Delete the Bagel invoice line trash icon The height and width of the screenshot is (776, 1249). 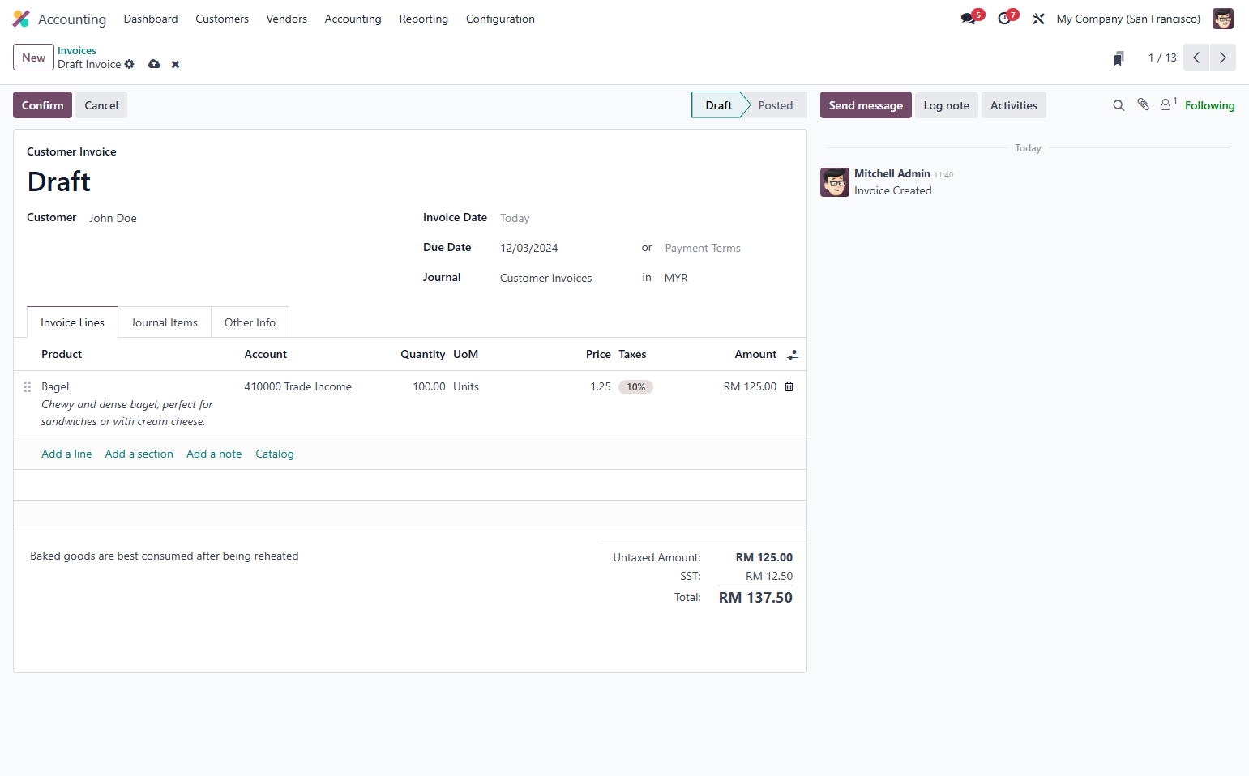click(x=789, y=386)
